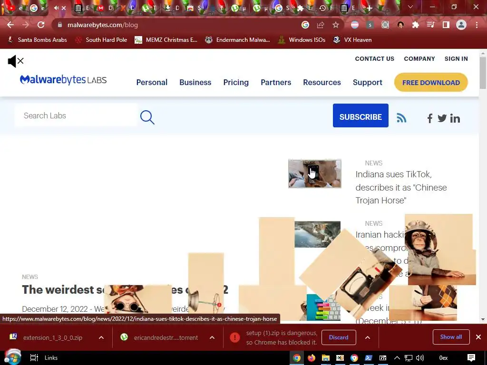Expand extension_1_3_0_0.zip download options
Screen dimensions: 487x365
pos(101,337)
